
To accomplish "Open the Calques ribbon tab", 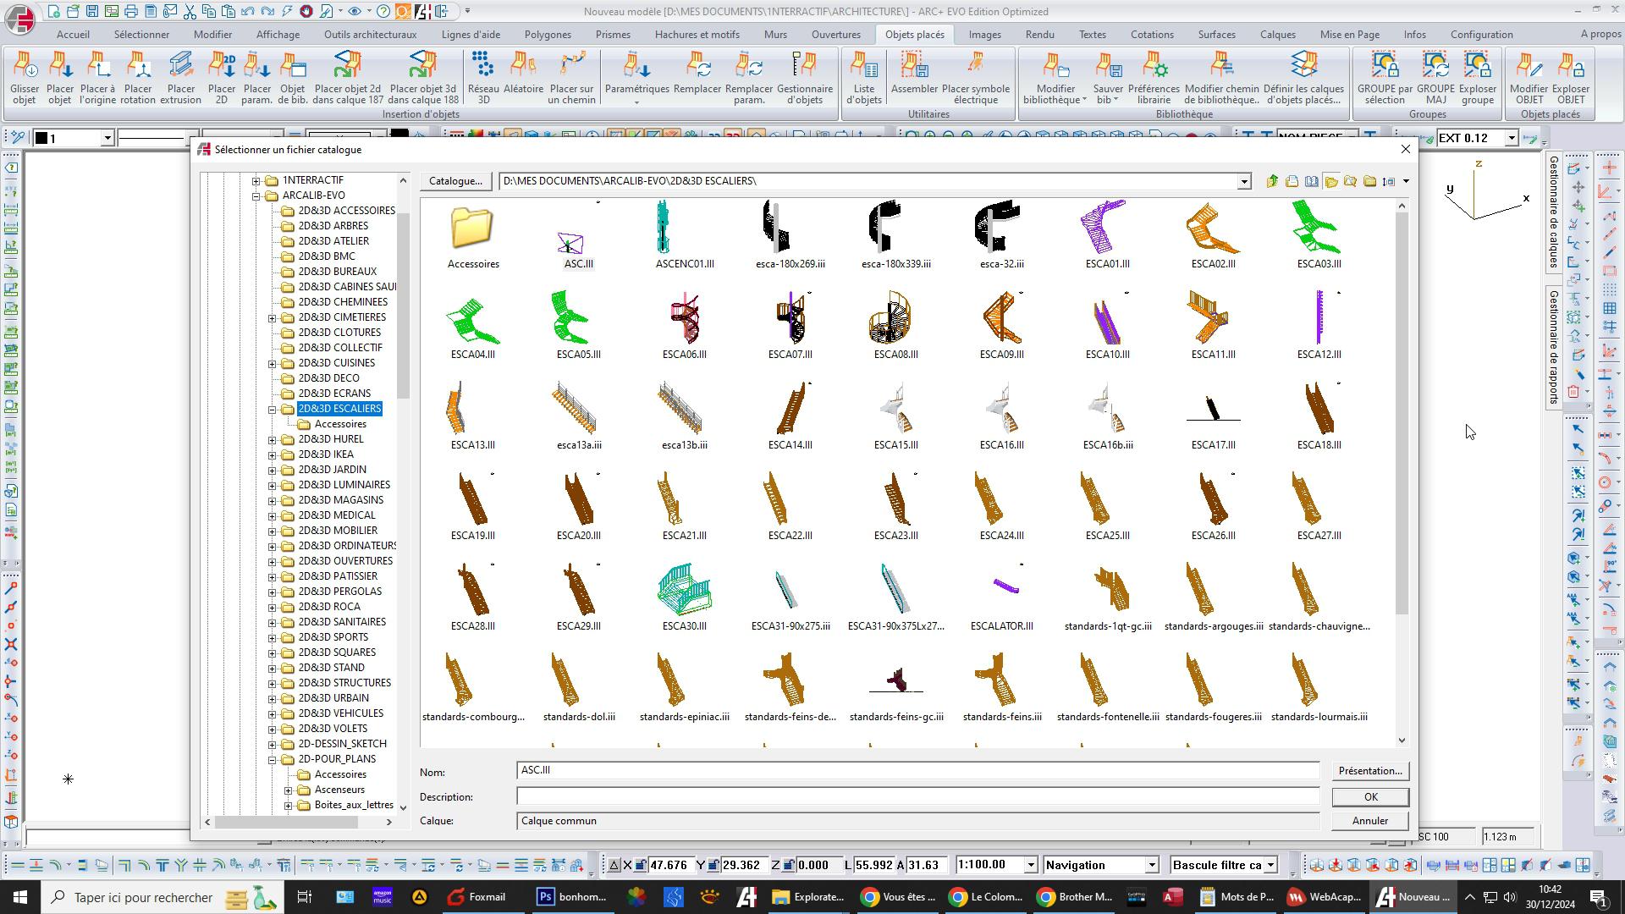I will 1276,35.
